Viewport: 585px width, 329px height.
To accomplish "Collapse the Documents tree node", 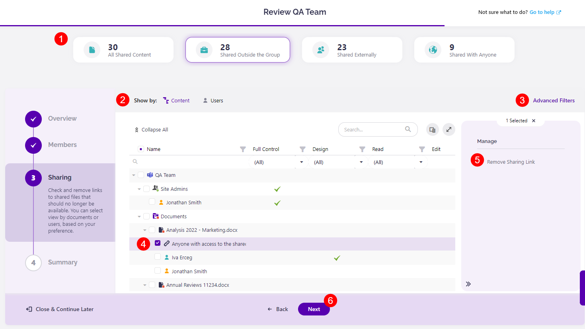I will coord(139,216).
